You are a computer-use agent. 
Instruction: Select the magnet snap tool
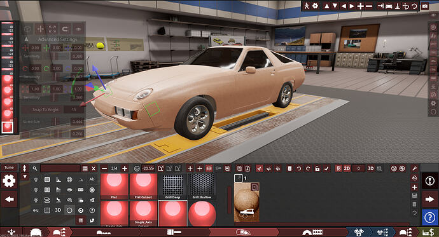point(65,29)
